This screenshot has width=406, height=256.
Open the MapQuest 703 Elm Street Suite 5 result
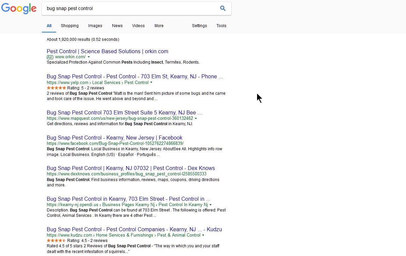(x=124, y=113)
